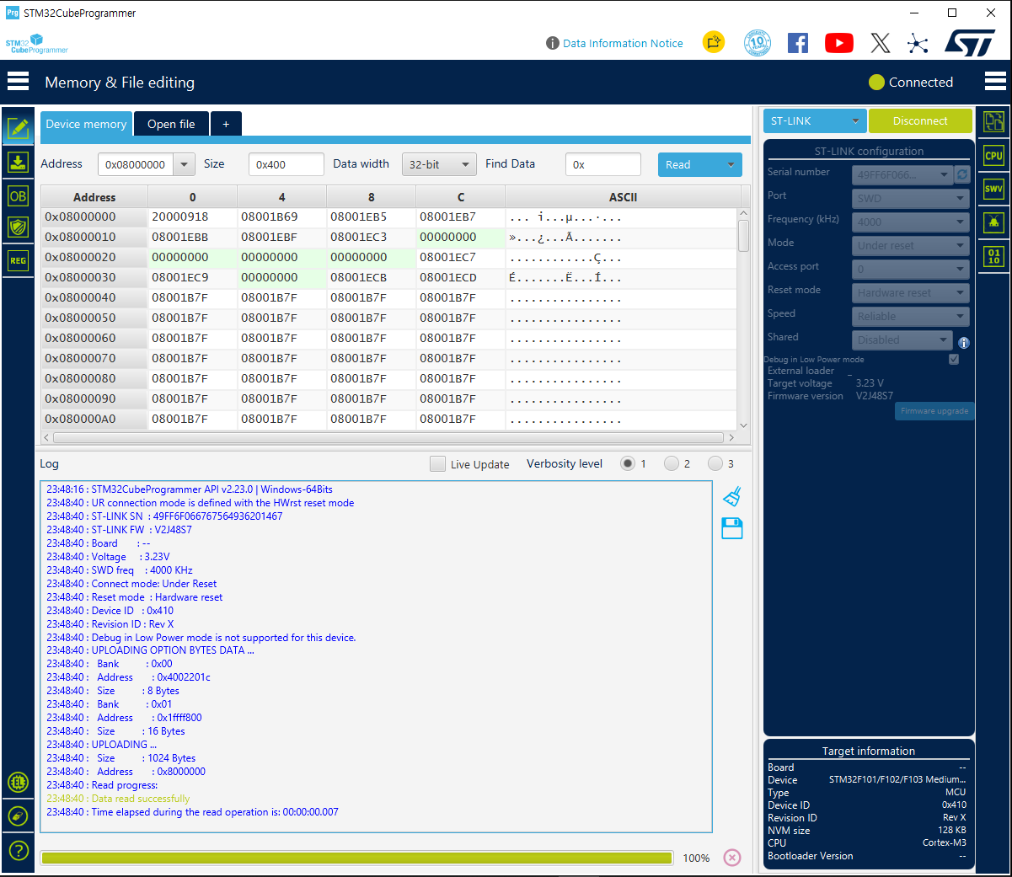Image resolution: width=1012 pixels, height=877 pixels.
Task: Open the Data Information Notice link
Action: [623, 43]
